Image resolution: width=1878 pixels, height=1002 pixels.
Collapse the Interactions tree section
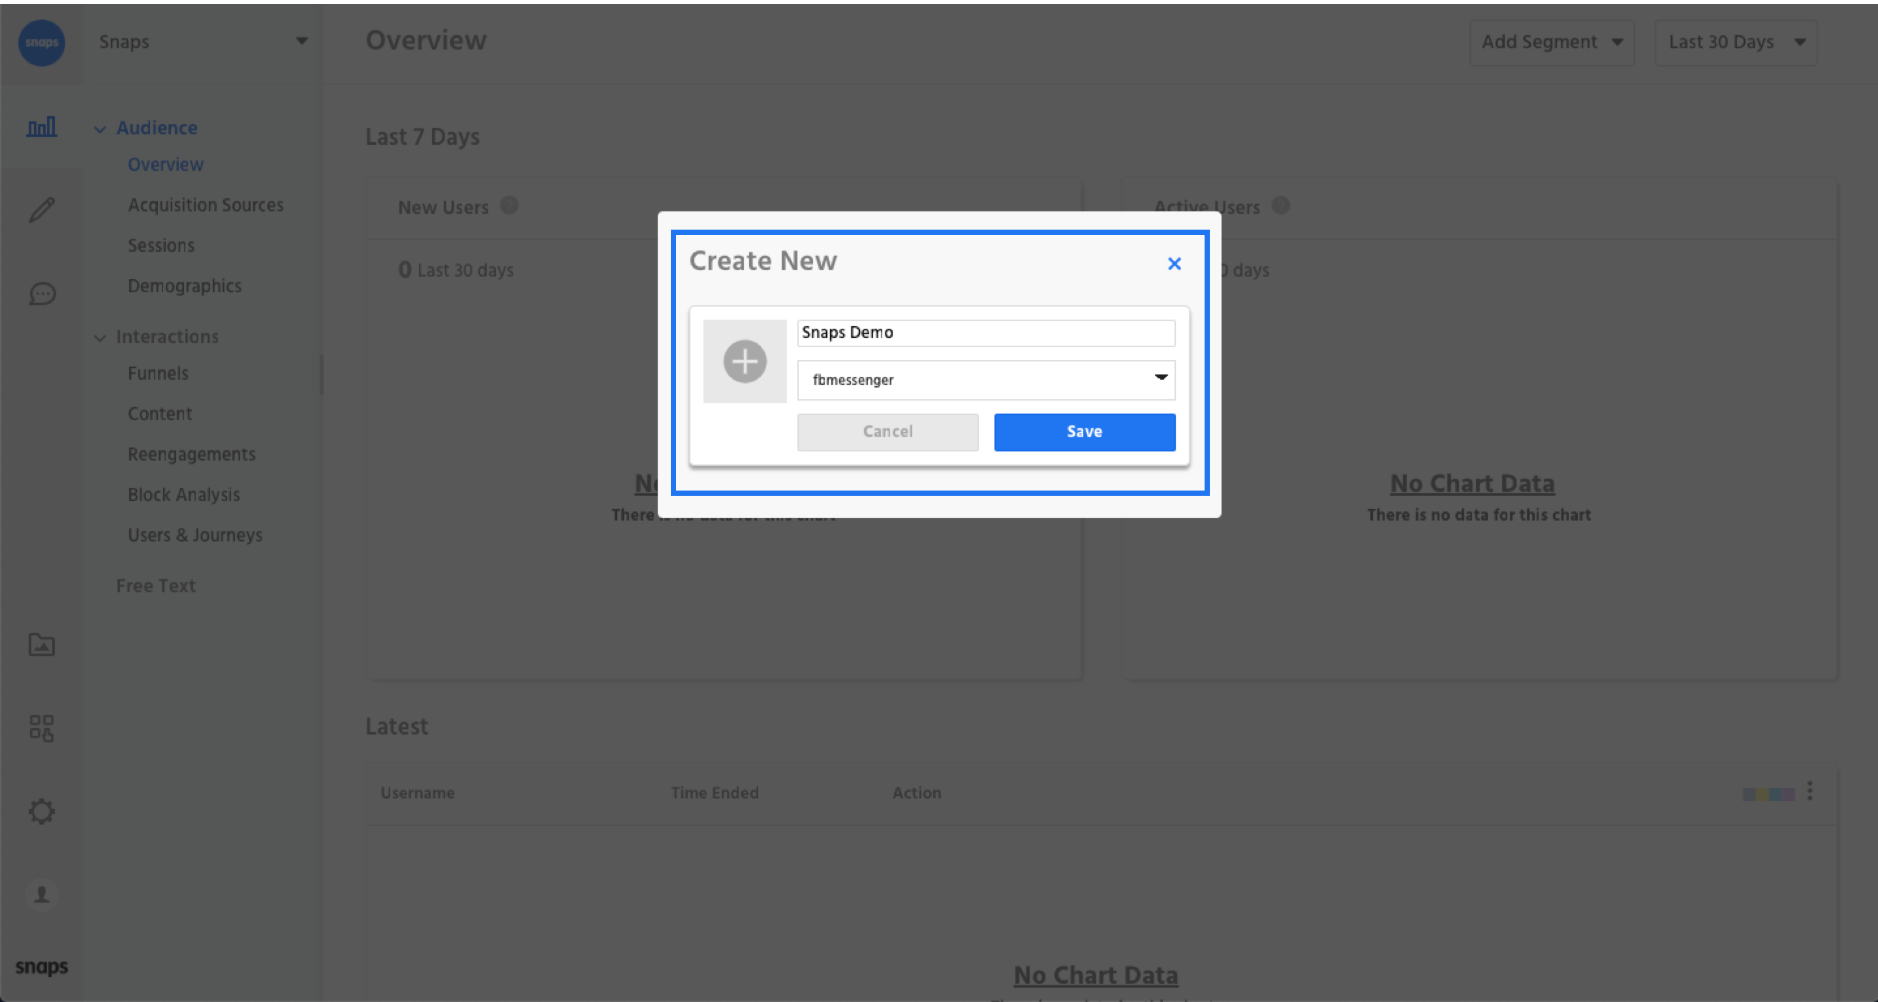pyautogui.click(x=100, y=338)
